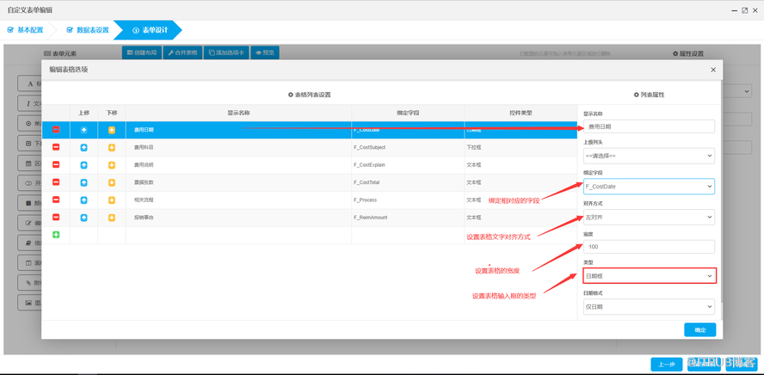Expand the 类型 日期框 dropdown
The height and width of the screenshot is (375, 764).
click(649, 276)
